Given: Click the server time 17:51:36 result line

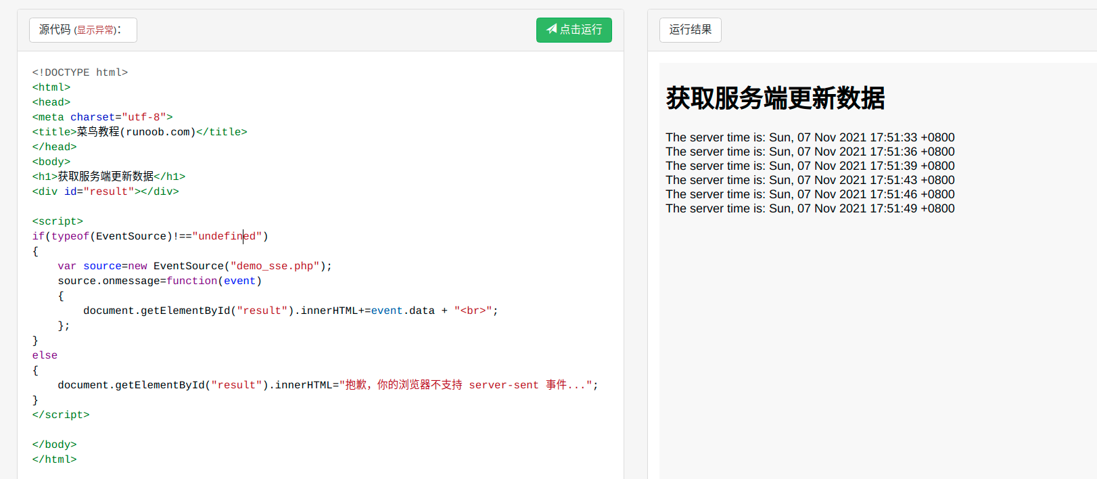Looking at the screenshot, I should click(x=810, y=152).
